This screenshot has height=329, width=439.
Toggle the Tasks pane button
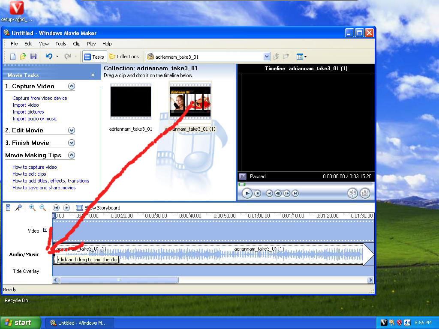pyautogui.click(x=94, y=57)
